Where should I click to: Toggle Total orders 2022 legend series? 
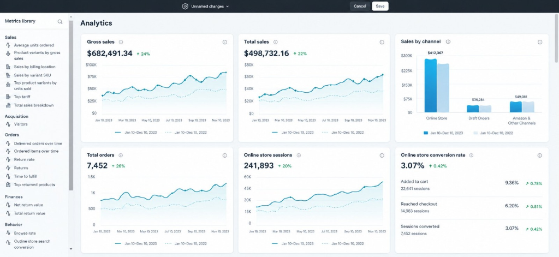(x=186, y=243)
